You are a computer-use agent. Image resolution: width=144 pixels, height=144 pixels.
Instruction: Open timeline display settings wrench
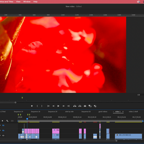pos(7,121)
